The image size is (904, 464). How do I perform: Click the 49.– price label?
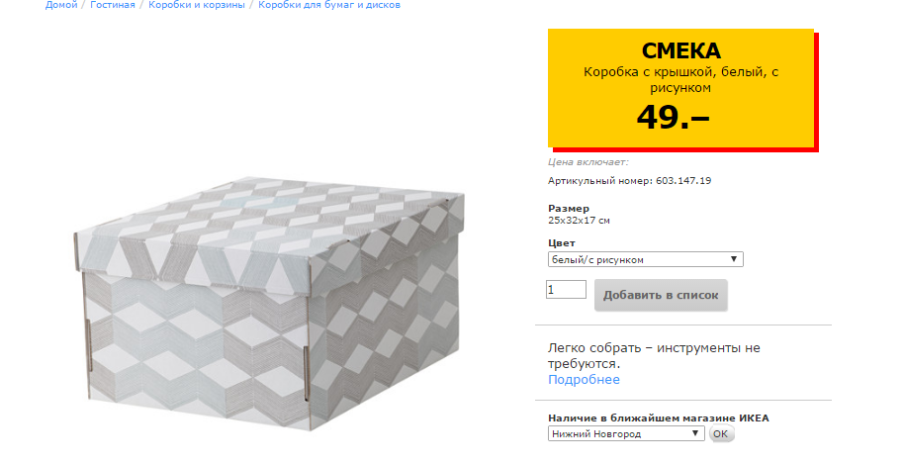673,117
